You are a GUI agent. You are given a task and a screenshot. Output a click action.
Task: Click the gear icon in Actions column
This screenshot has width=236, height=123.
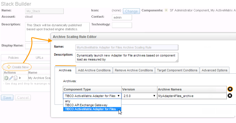click(6, 78)
